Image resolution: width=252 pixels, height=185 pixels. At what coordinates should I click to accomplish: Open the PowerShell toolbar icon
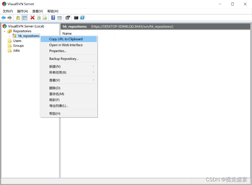click(x=83, y=18)
